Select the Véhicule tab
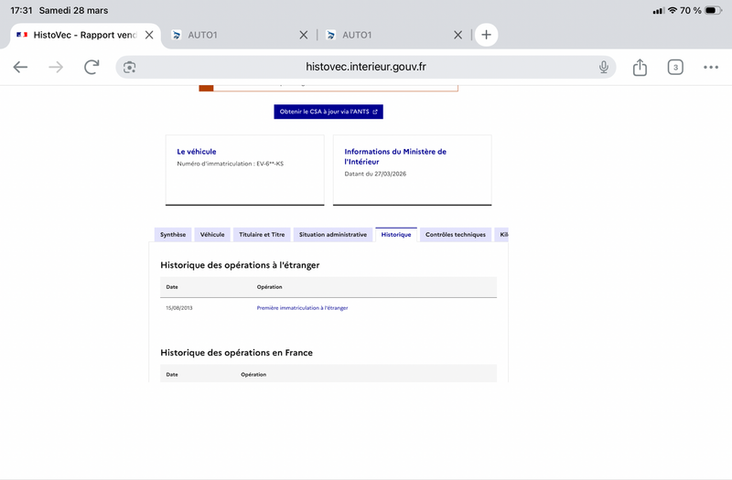 click(x=212, y=235)
